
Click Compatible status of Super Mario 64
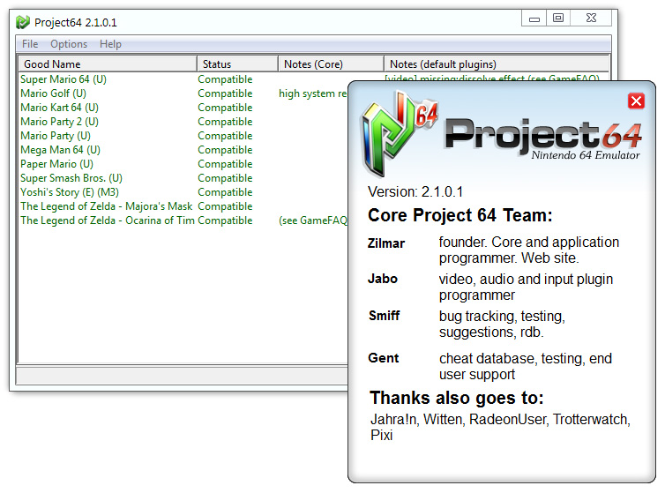(225, 79)
